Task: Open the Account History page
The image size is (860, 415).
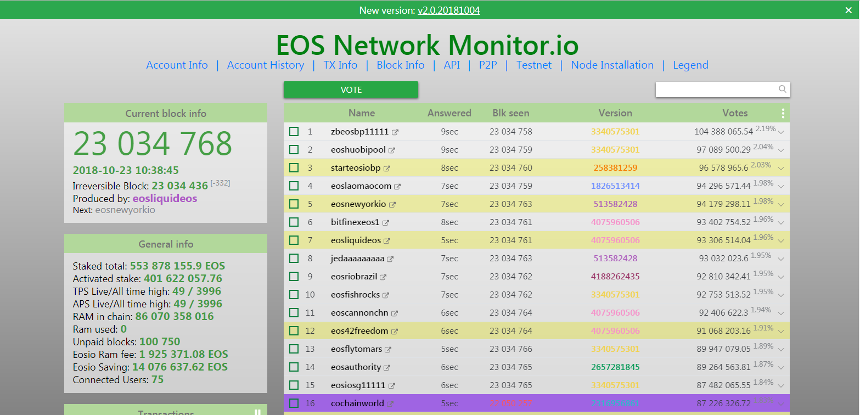Action: [x=266, y=65]
